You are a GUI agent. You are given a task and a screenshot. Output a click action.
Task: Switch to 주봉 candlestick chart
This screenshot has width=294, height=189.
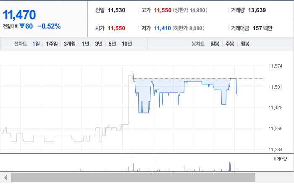tap(230, 44)
